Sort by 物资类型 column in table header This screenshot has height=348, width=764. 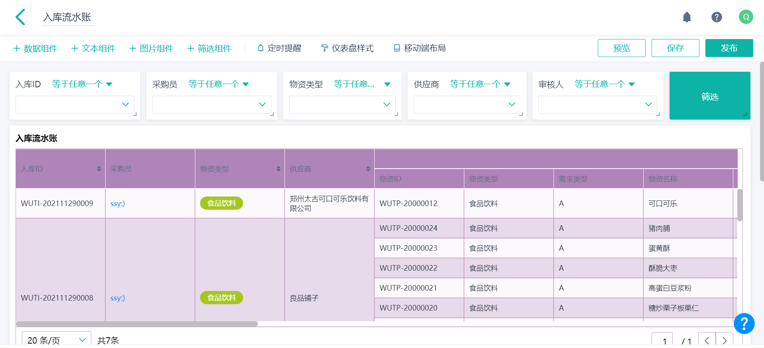point(278,169)
